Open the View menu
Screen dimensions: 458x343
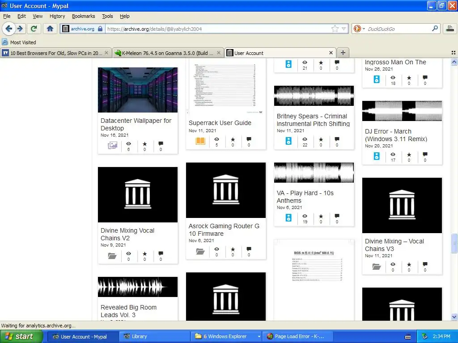click(x=38, y=16)
